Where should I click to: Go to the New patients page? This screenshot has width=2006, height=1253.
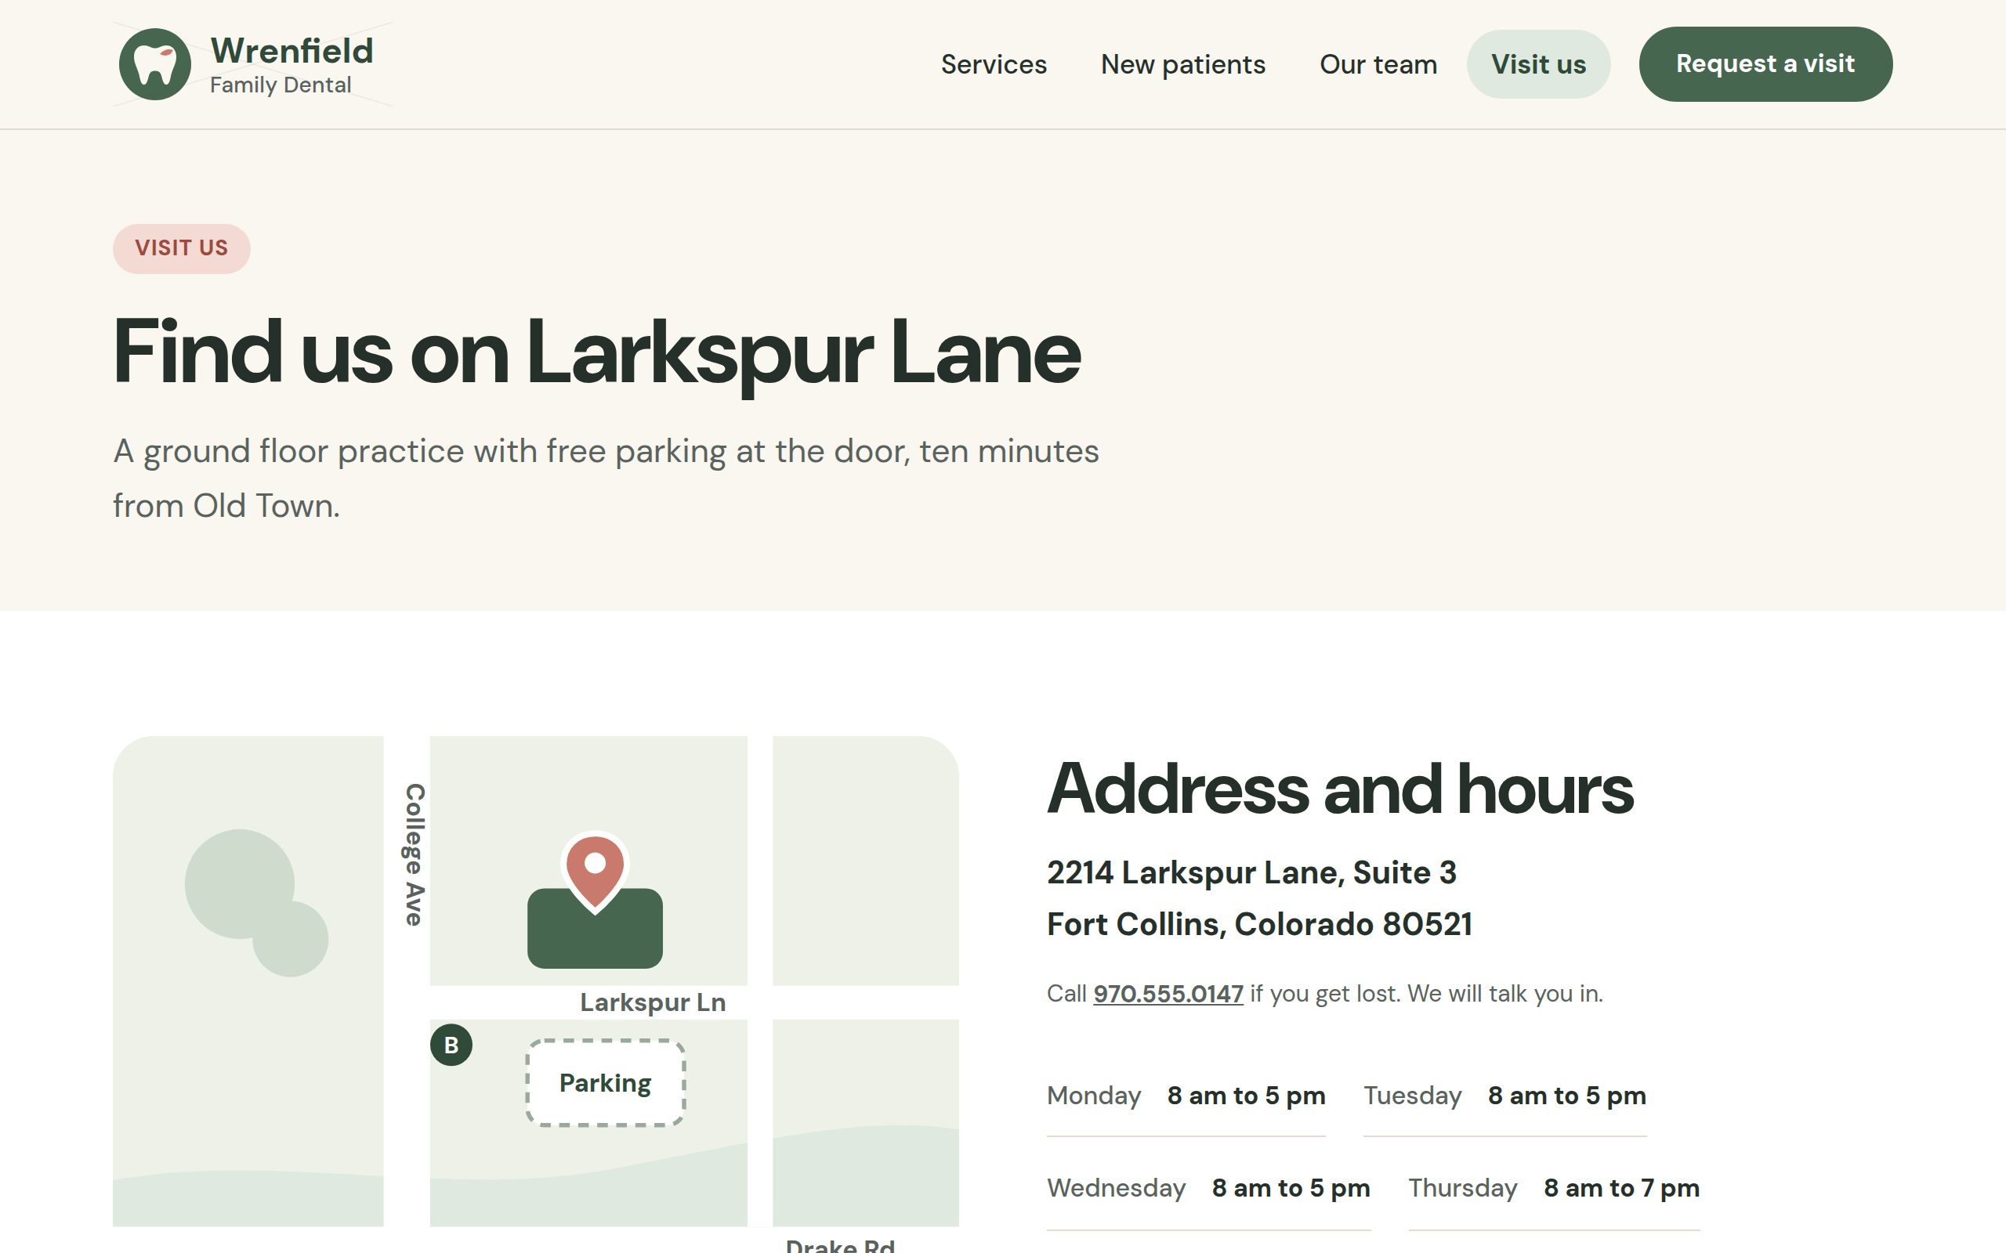pyautogui.click(x=1183, y=65)
